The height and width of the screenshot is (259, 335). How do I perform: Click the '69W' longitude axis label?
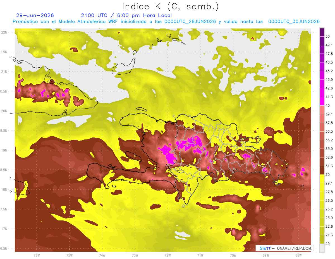coord(266,255)
